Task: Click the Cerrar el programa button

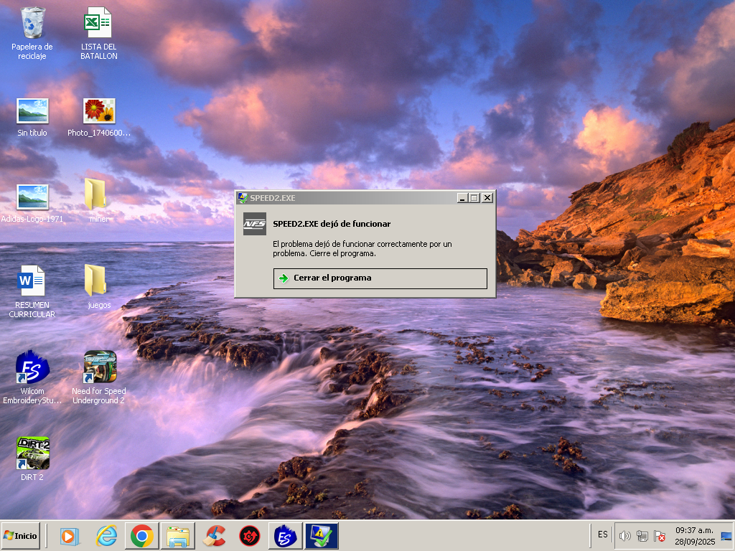Action: coord(380,278)
